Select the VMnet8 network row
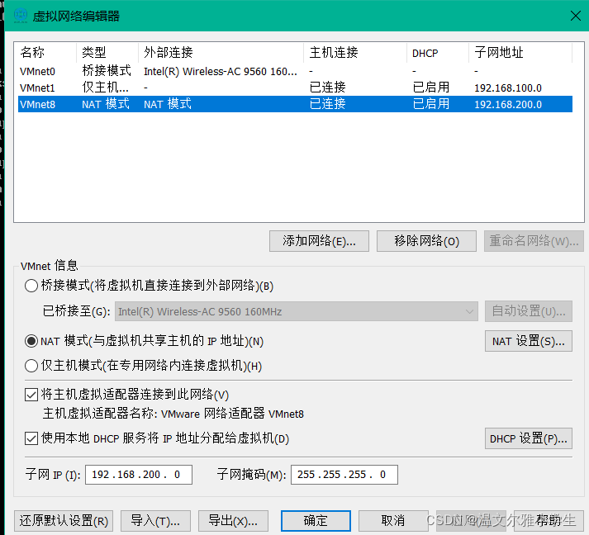589x535 pixels. click(295, 104)
